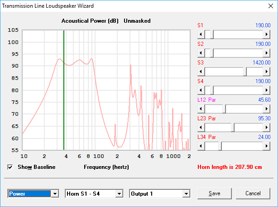The image size is (278, 207).
Task: Click the S3 slider right arrow
Action: [x=267, y=72]
